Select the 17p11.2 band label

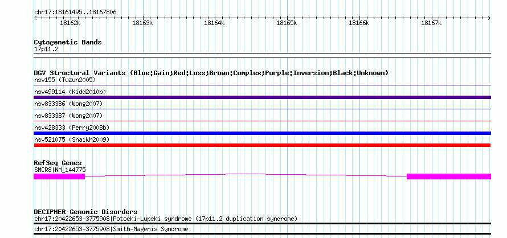pyautogui.click(x=46, y=50)
